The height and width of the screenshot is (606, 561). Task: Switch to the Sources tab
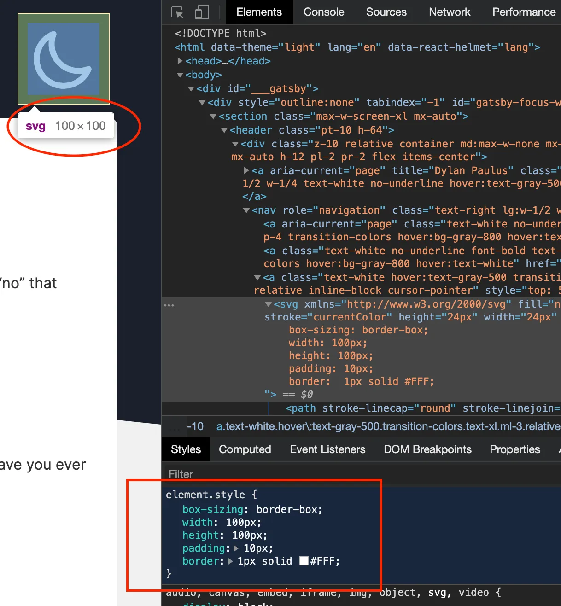[x=386, y=12]
